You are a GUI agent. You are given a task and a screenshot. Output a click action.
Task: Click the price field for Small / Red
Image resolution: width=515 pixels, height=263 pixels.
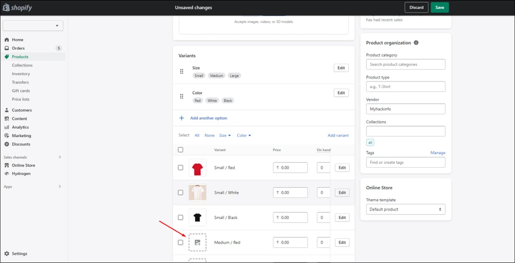290,168
